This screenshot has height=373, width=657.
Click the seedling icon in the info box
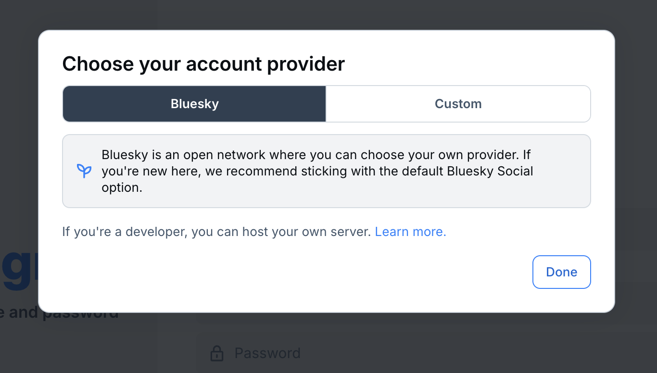(84, 171)
